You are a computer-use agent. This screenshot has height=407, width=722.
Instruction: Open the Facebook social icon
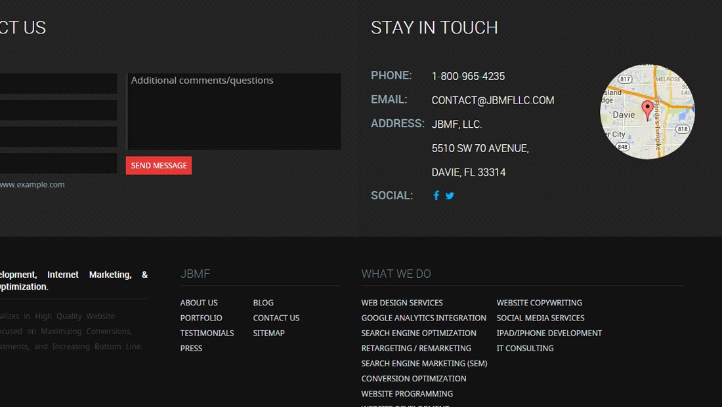(x=436, y=195)
